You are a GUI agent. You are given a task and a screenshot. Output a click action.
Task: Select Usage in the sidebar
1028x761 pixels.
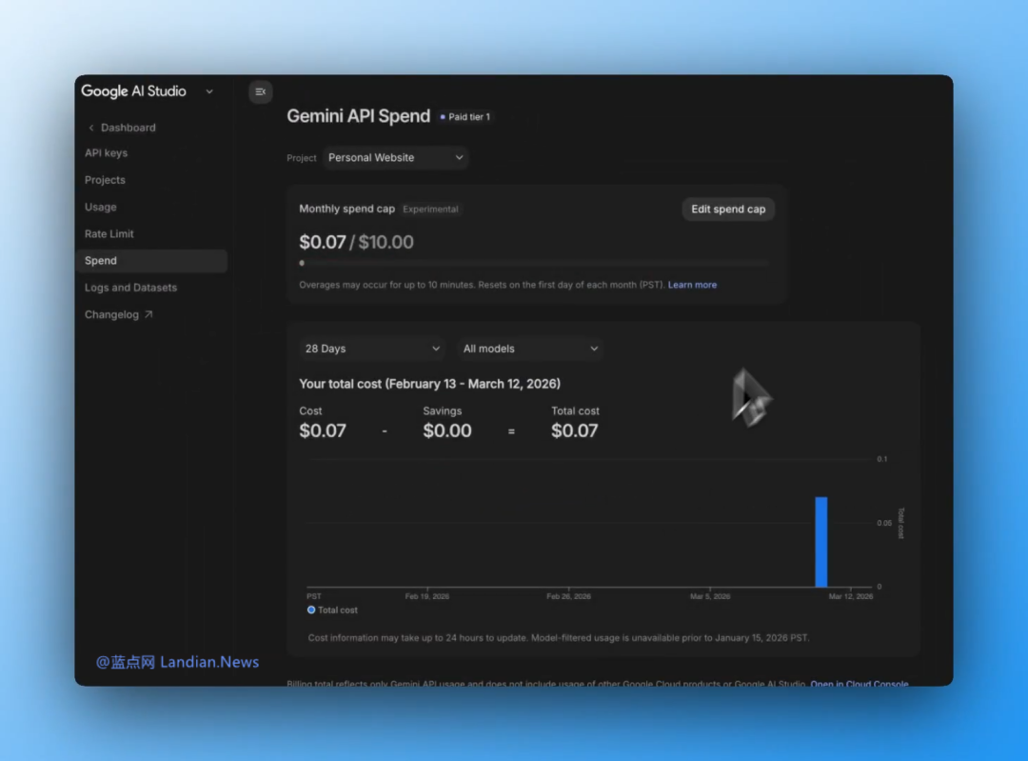coord(100,207)
